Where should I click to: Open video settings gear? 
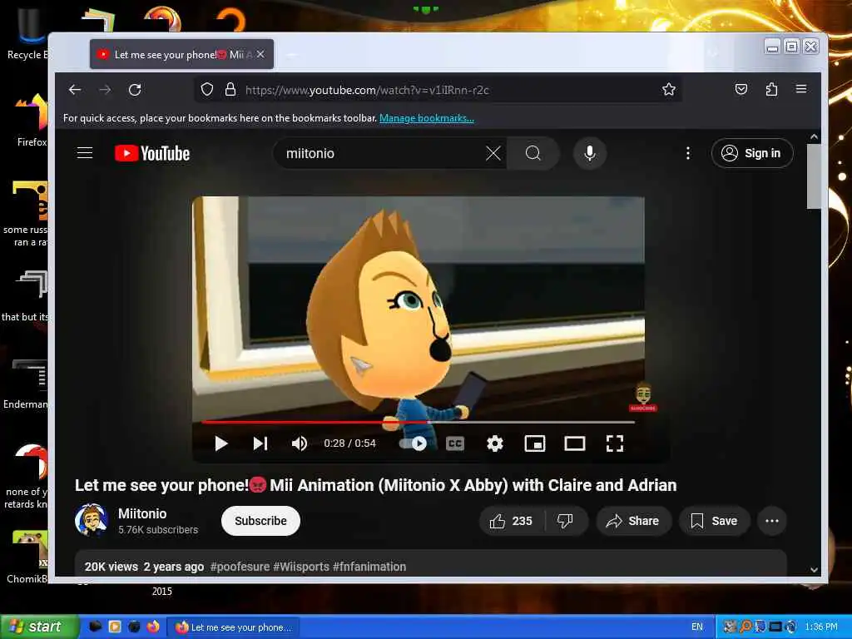(x=494, y=443)
